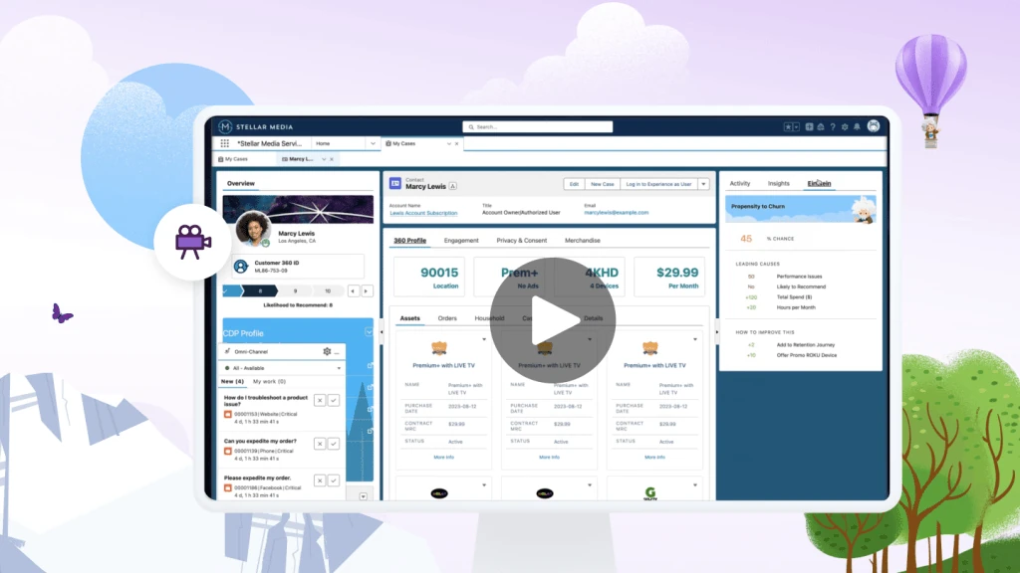
Task: Switch to New (4) tab in Omni-Channel
Action: coord(232,381)
